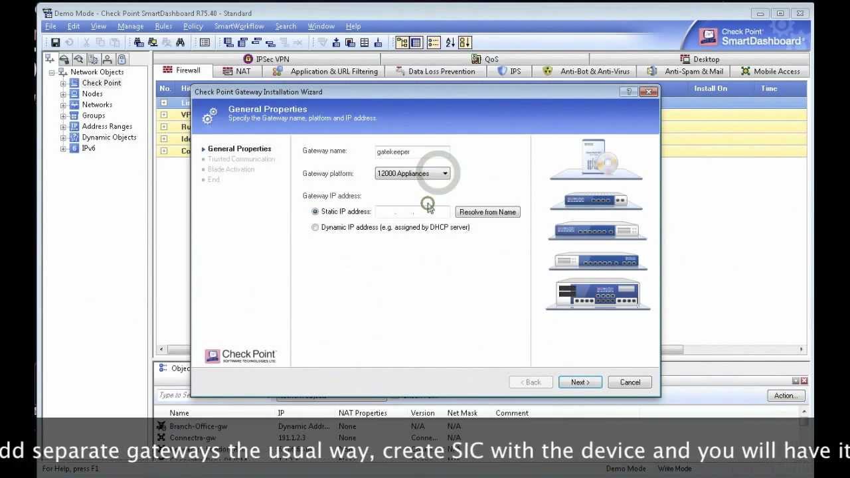Open the Servers and OPSEC tab icon
The width and height of the screenshot is (850, 478).
point(93,59)
